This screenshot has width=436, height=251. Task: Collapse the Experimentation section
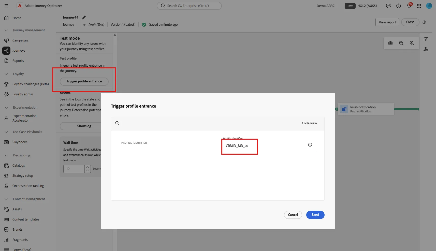tap(6, 107)
